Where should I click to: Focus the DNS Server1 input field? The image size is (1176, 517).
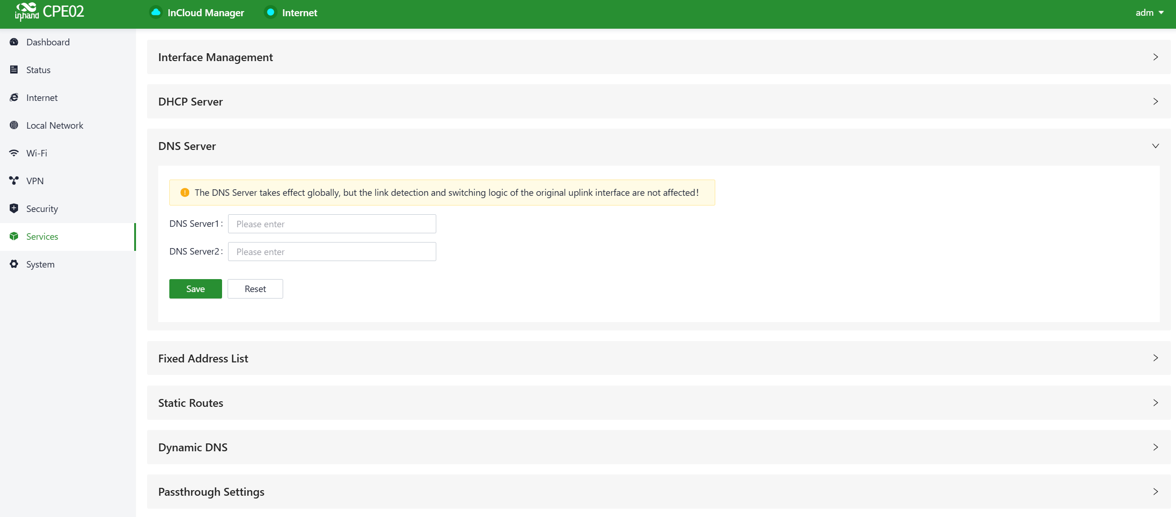point(332,224)
